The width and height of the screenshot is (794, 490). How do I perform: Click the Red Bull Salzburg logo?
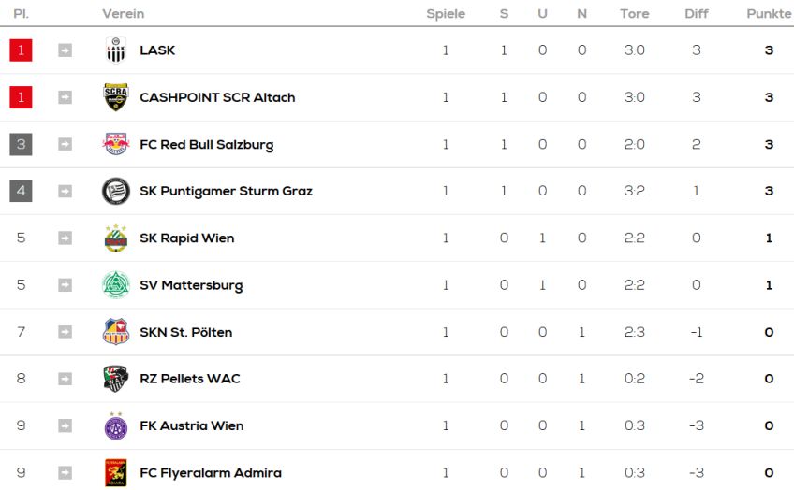click(116, 144)
